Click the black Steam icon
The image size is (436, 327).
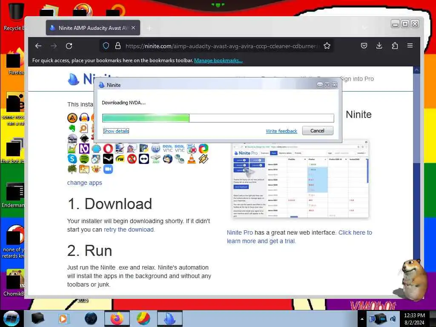coord(108,159)
